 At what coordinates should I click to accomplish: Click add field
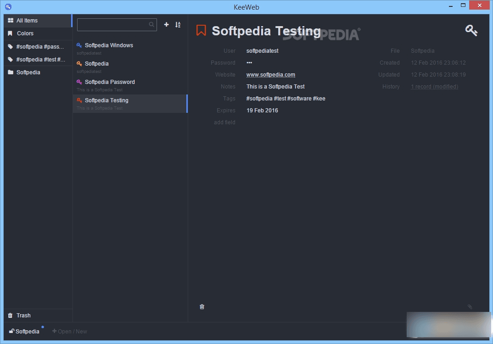224,122
